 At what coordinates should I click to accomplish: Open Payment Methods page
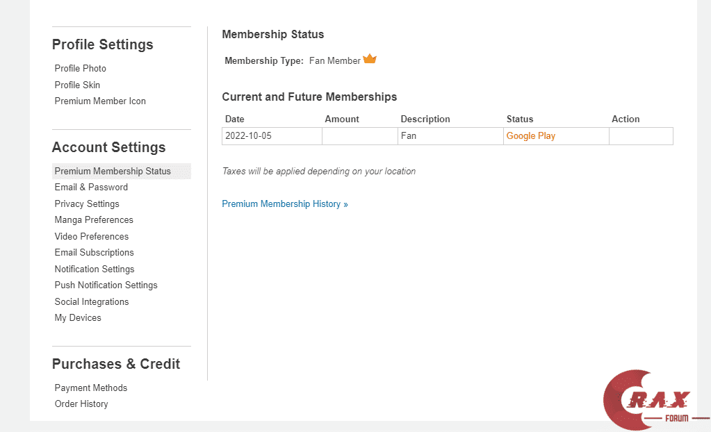pos(91,388)
